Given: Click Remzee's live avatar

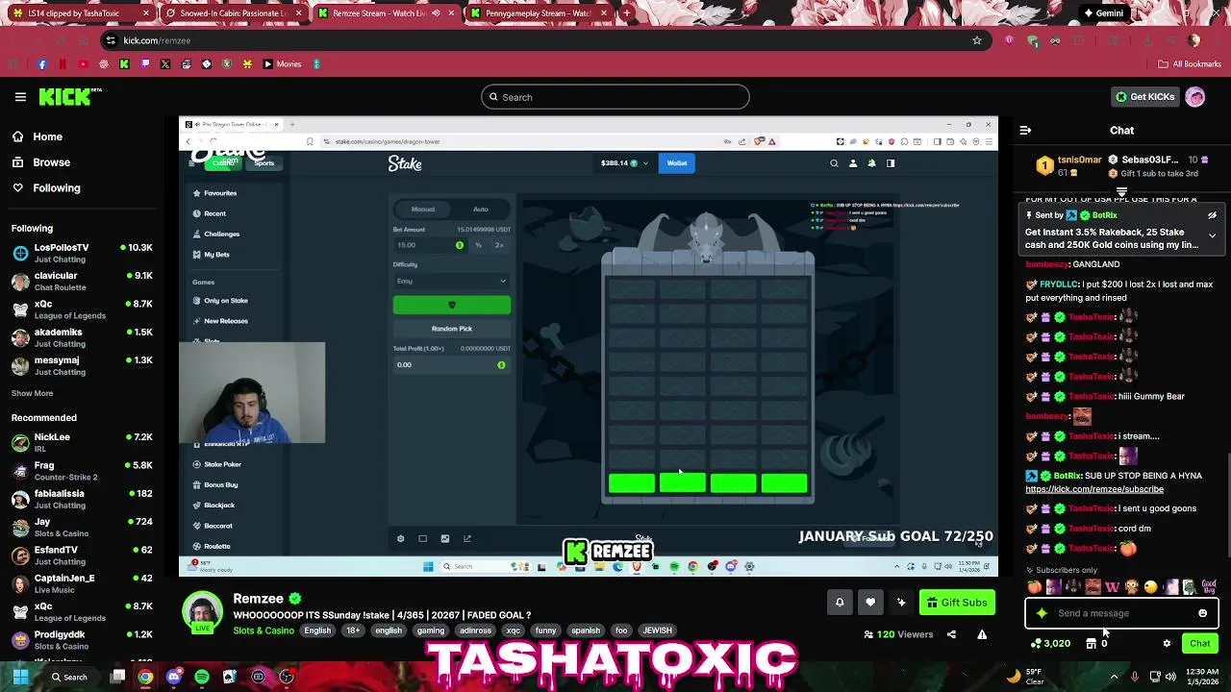Looking at the screenshot, I should (203, 612).
